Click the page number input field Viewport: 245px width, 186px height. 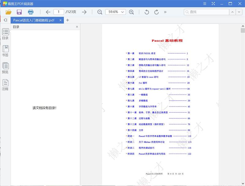pos(58,12)
